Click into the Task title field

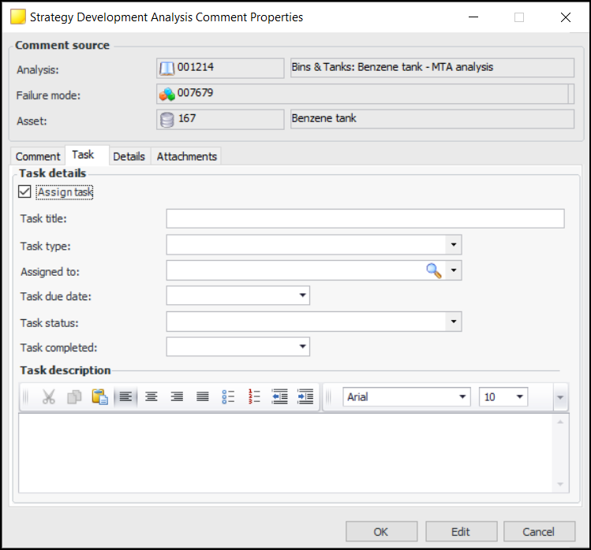click(x=365, y=219)
